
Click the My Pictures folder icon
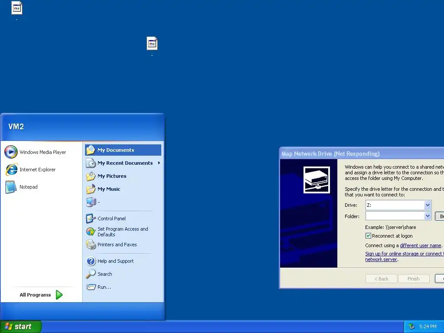pos(91,176)
